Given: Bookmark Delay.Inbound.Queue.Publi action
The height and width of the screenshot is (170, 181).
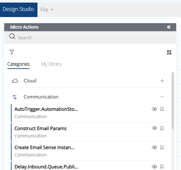Looking at the screenshot, I should tap(162, 167).
